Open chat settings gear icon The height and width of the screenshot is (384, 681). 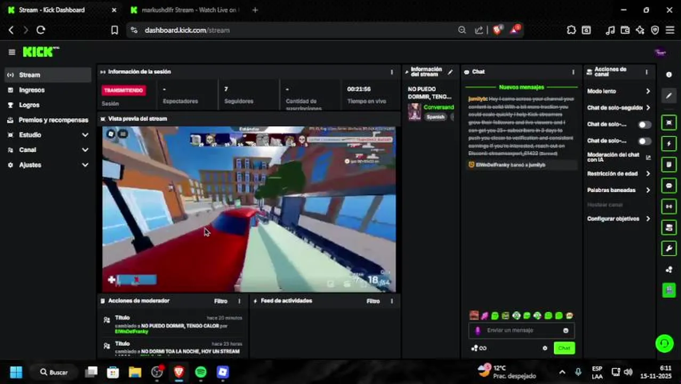545,348
